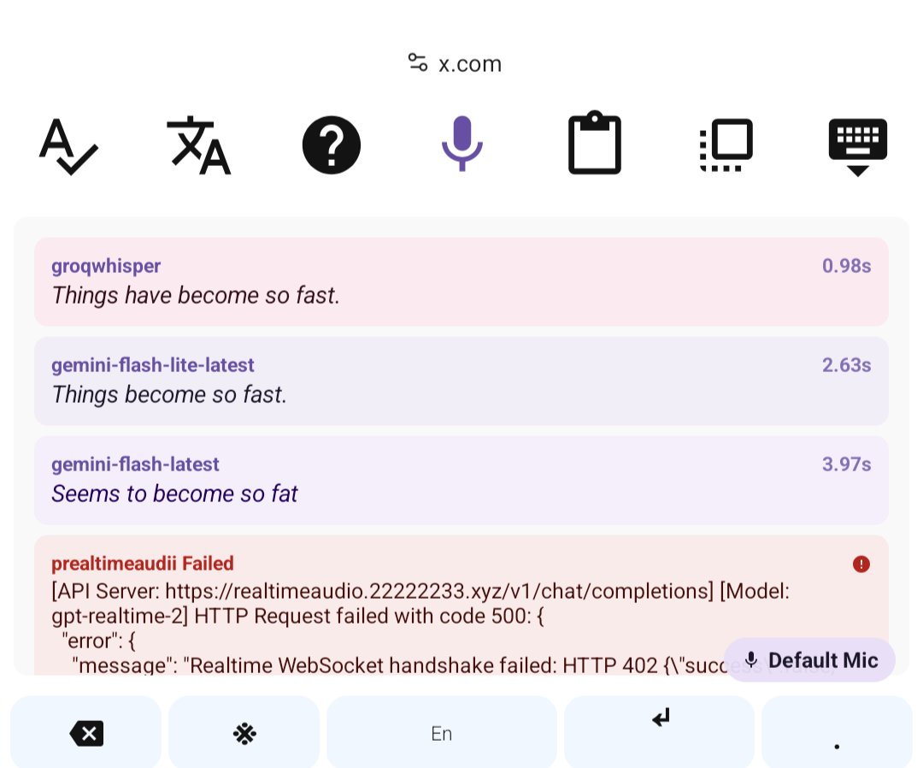Open the clipboard paste icon

coord(595,143)
